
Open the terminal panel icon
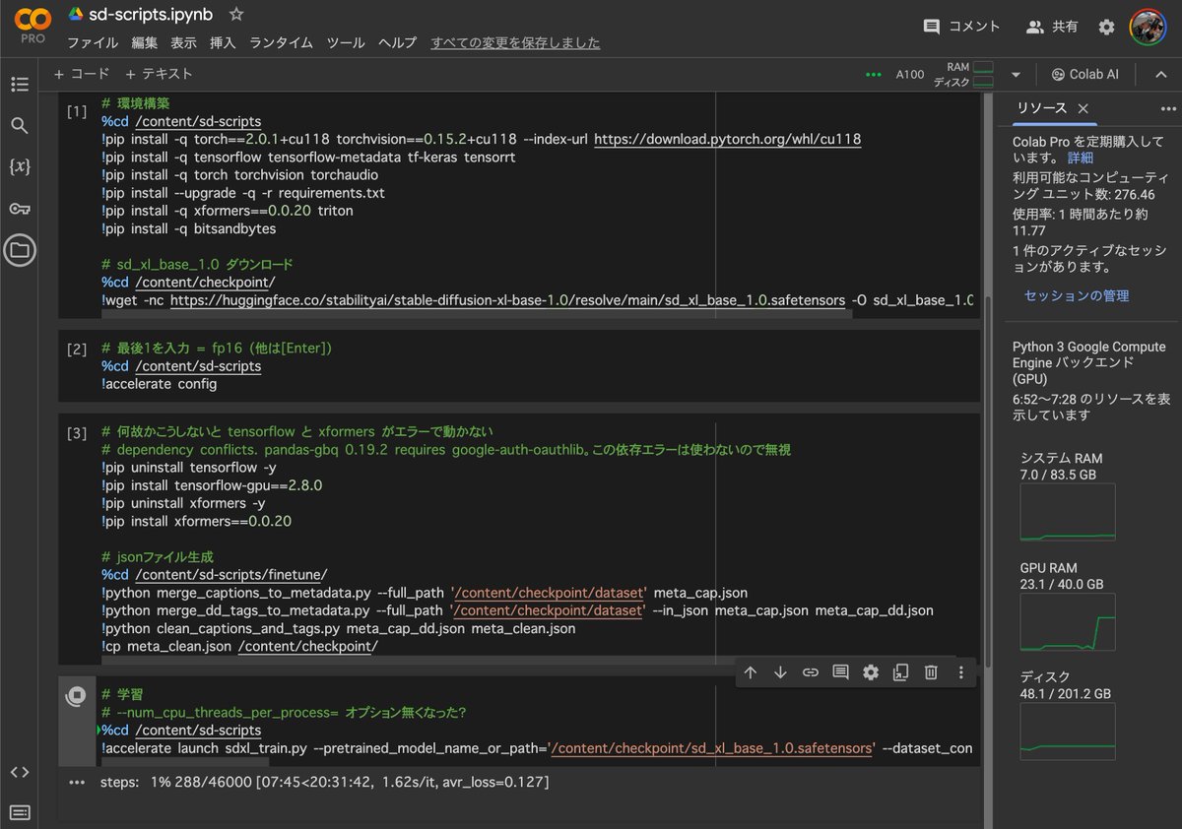(19, 812)
